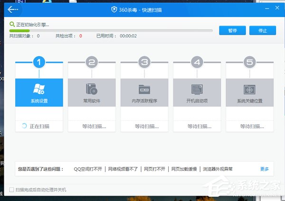This screenshot has width=285, height=201.
Task: Open the 更多 link
Action: (264, 169)
